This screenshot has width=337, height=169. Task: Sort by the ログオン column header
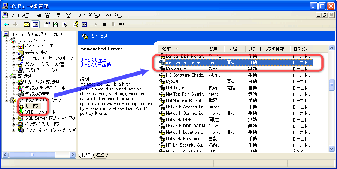click(x=301, y=49)
